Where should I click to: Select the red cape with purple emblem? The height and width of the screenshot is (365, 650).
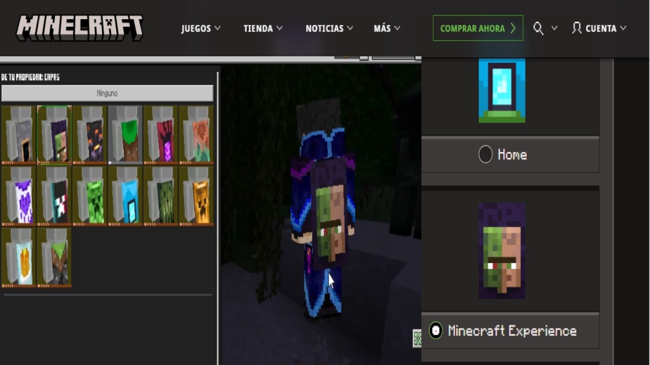[161, 135]
